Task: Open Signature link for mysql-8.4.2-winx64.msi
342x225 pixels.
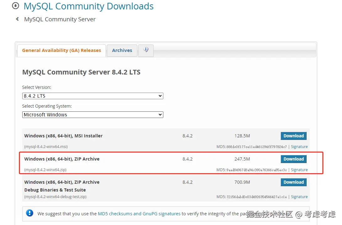Action: pyautogui.click(x=299, y=146)
